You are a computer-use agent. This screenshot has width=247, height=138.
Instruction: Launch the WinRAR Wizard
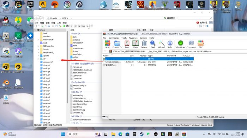point(161,44)
